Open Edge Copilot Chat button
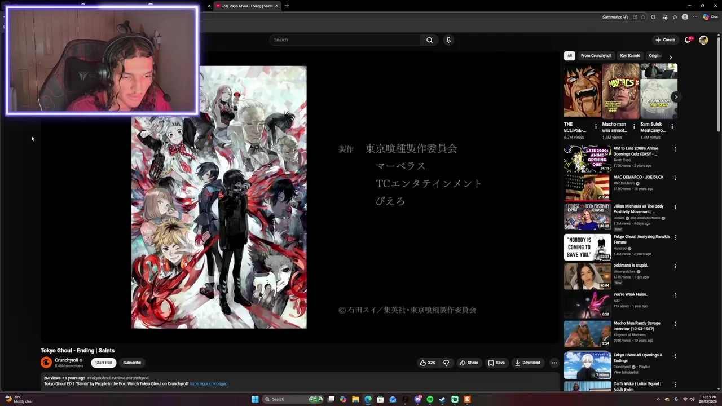This screenshot has height=406, width=722. click(710, 17)
